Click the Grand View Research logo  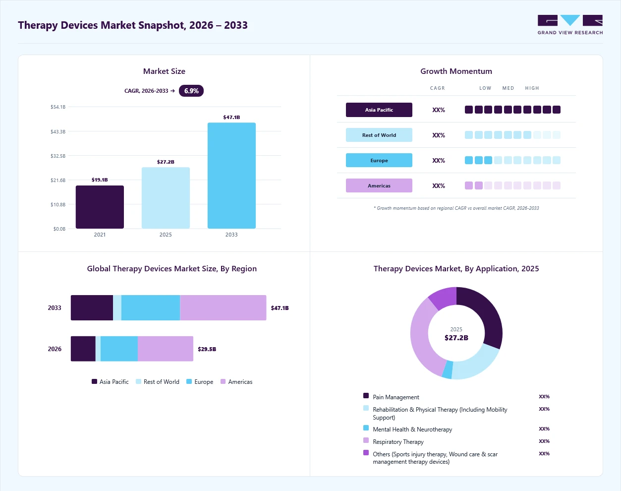tap(570, 25)
